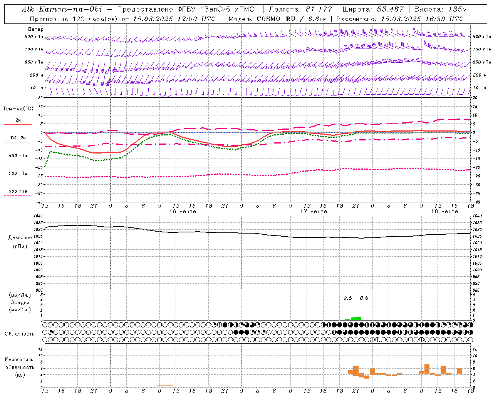Click the 16 марта date label
This screenshot has height=394, width=493.
pos(183,212)
